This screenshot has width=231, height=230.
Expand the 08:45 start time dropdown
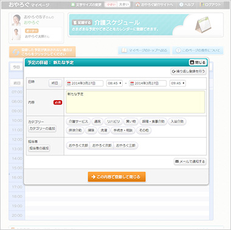[114, 83]
